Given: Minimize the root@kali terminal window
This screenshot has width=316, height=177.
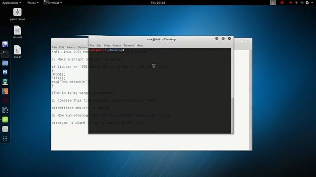Looking at the screenshot, I should click(x=217, y=38).
